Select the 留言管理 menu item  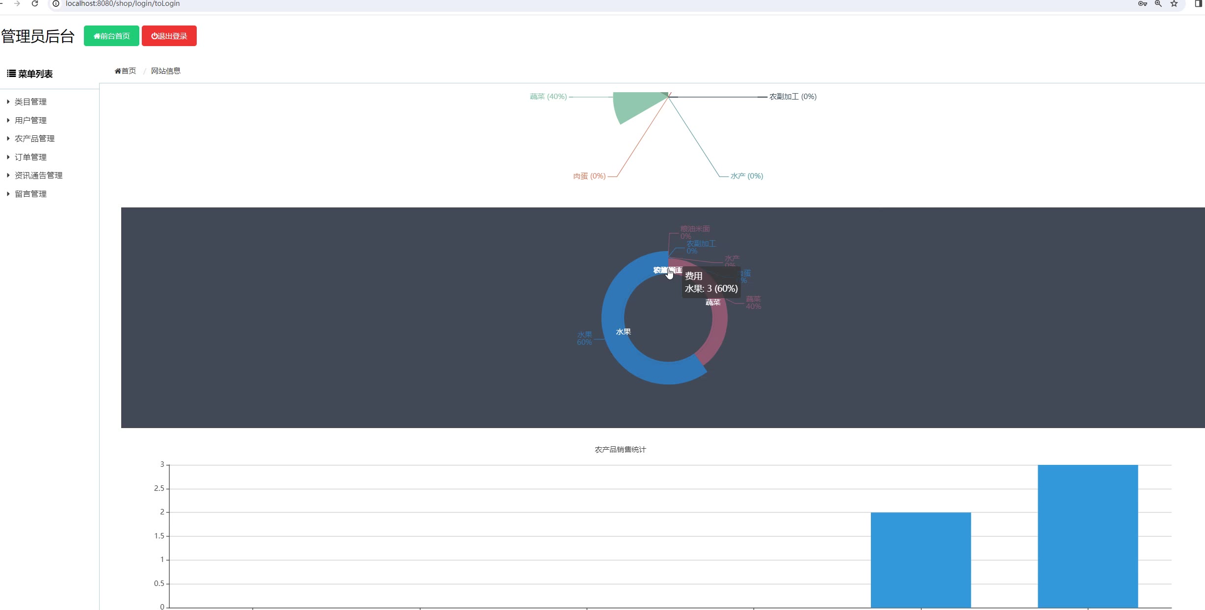click(30, 194)
